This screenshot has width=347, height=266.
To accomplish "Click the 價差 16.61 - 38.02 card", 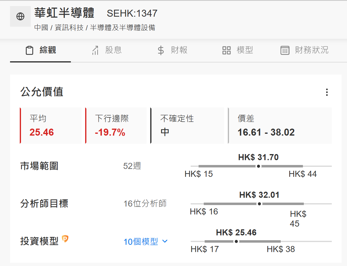I will [x=280, y=126].
